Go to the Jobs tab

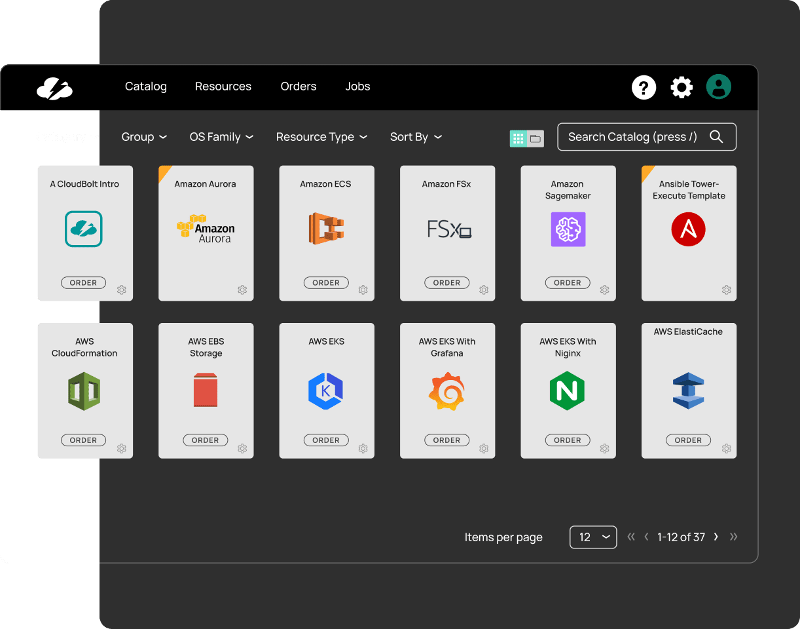358,86
